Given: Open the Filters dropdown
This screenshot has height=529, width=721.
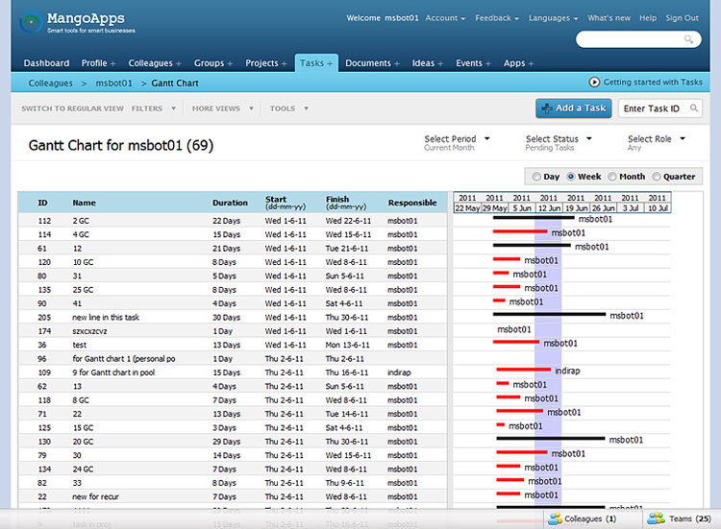Looking at the screenshot, I should tap(154, 108).
